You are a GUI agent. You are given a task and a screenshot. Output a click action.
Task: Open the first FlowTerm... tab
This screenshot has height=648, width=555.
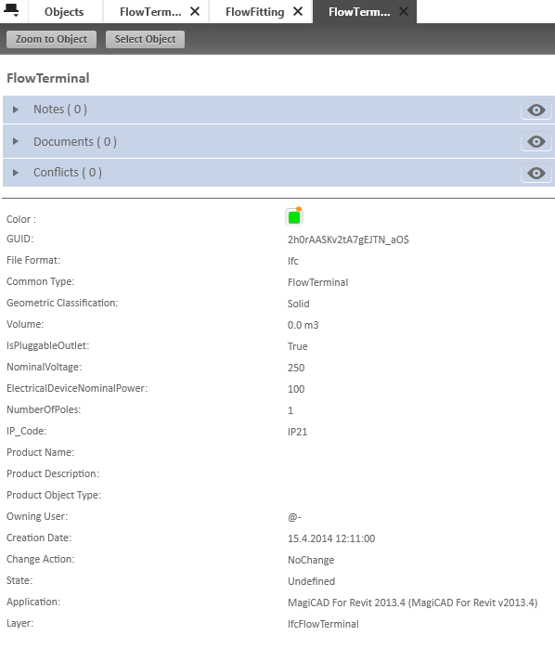coord(150,11)
